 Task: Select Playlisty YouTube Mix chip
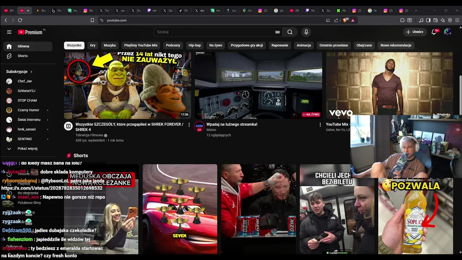click(x=141, y=45)
